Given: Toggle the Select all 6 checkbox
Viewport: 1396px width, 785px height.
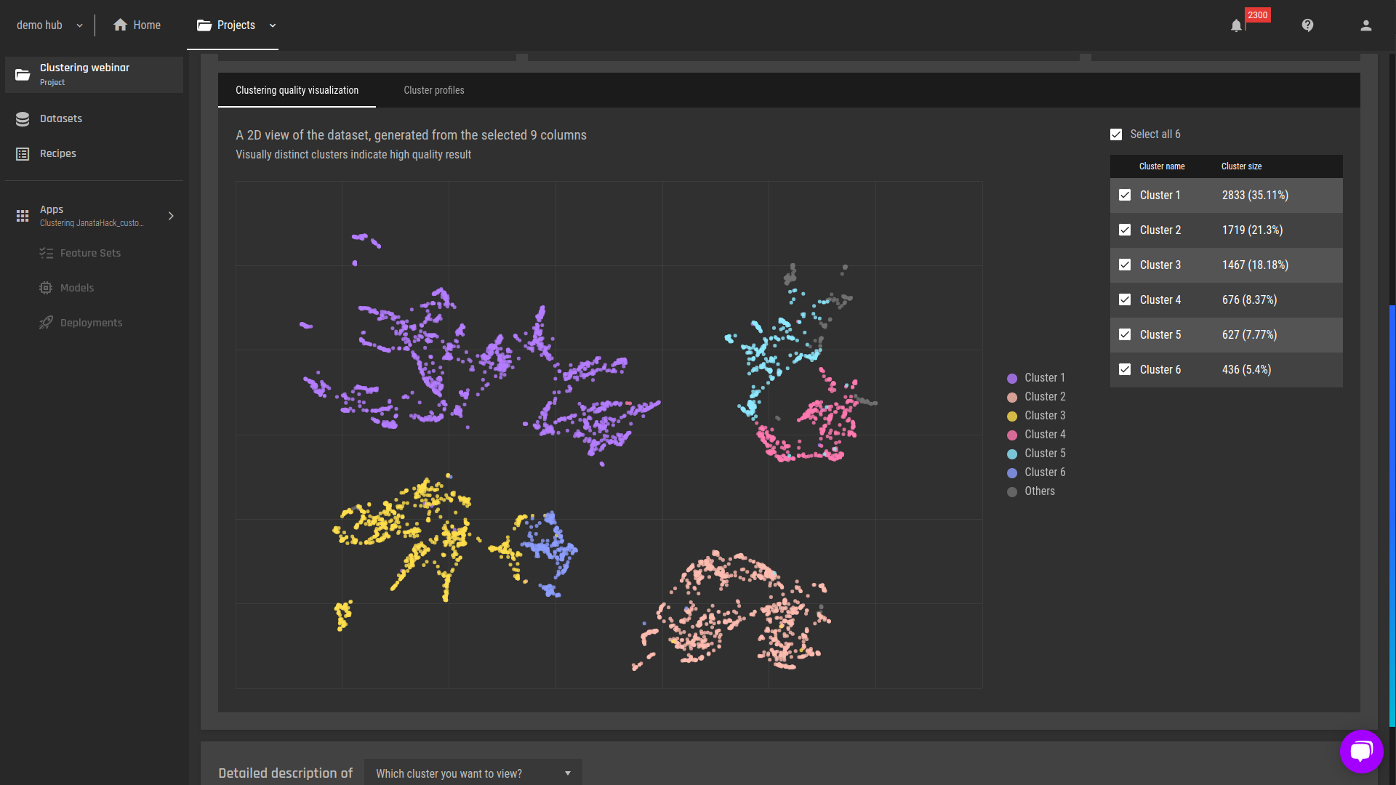Looking at the screenshot, I should (1116, 134).
